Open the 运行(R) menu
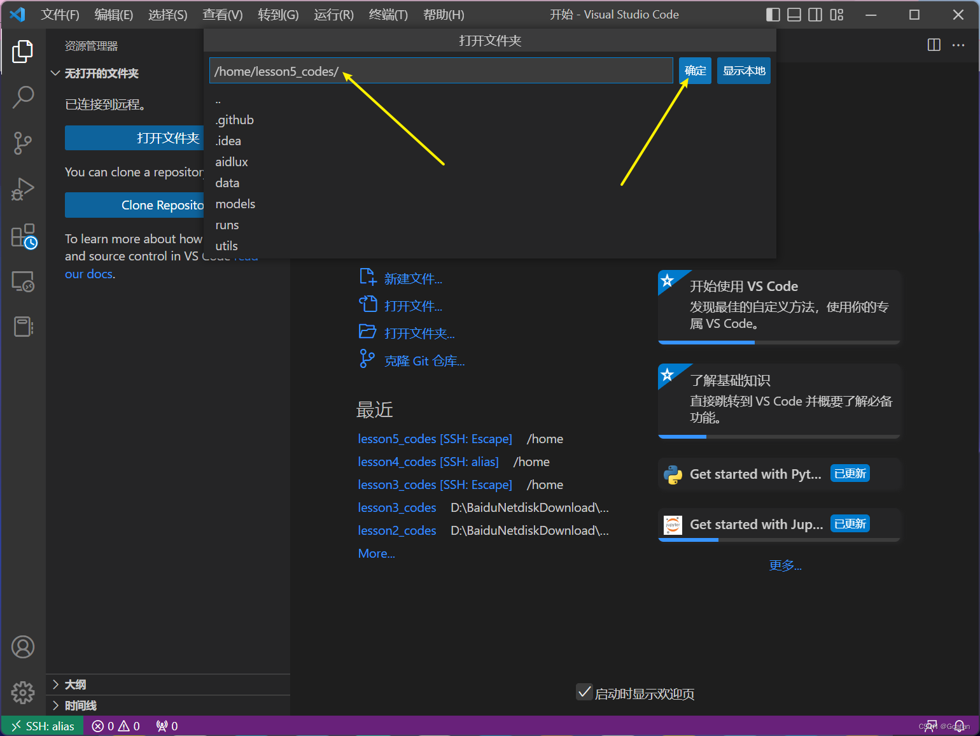 coord(333,15)
